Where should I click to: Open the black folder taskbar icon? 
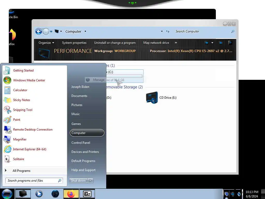click(23, 194)
